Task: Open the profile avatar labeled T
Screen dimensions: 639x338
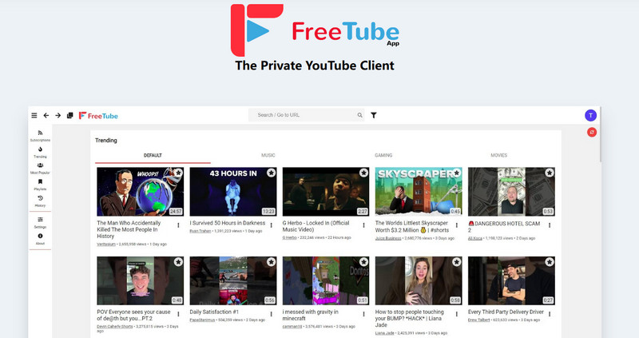Action: pos(590,115)
